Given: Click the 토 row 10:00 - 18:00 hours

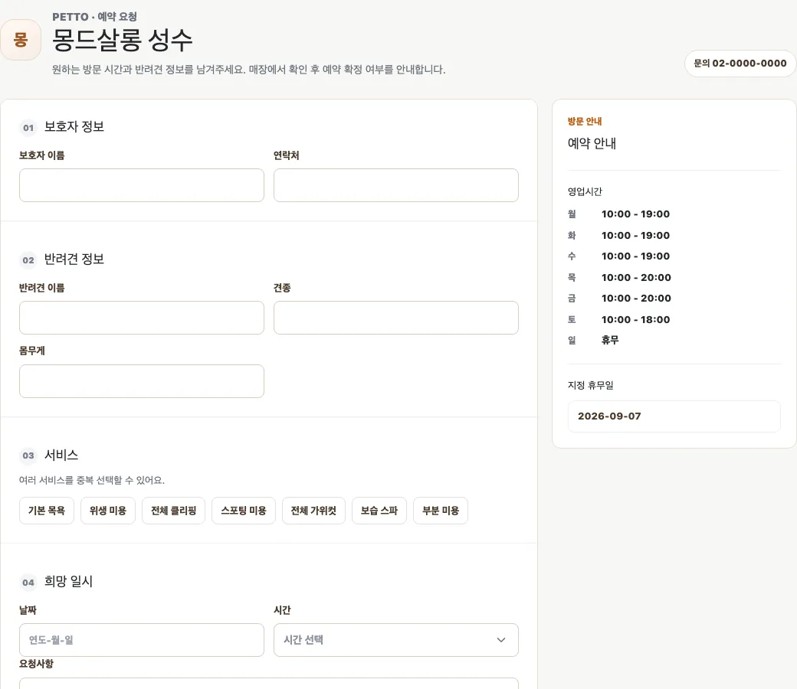Looking at the screenshot, I should (636, 320).
